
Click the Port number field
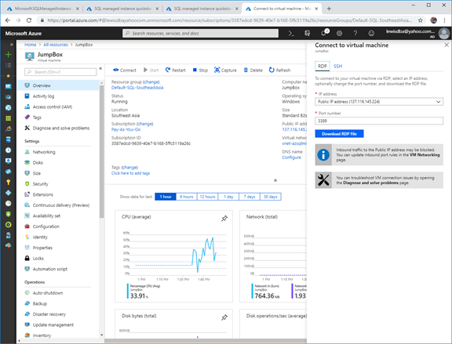click(379, 121)
